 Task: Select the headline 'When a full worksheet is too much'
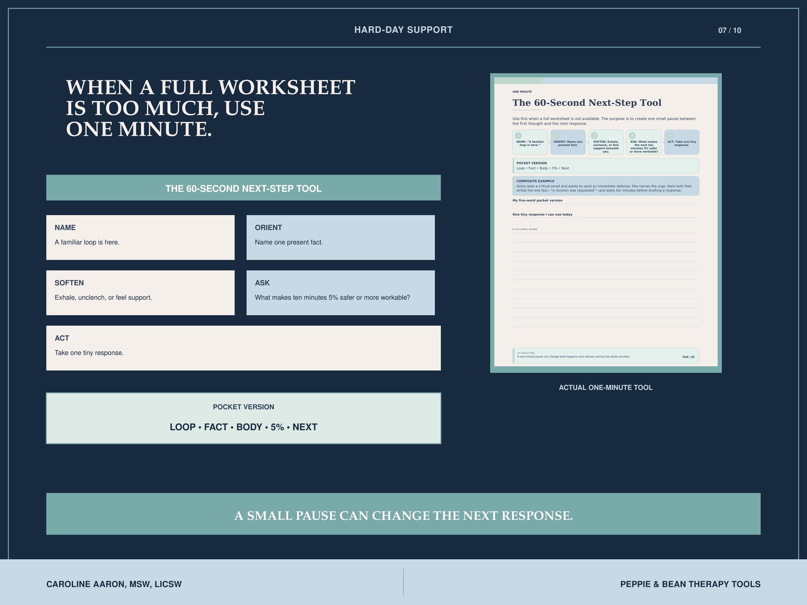click(210, 108)
